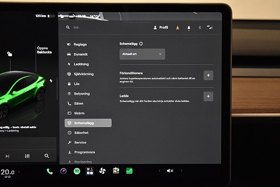
Task: Open the Programvara software menu
Action: (x=81, y=152)
